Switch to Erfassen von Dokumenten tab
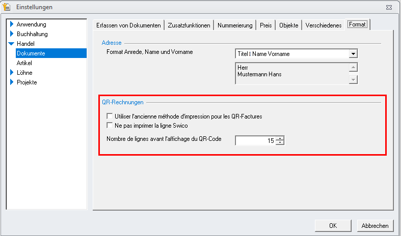401x236 pixels. [128, 25]
